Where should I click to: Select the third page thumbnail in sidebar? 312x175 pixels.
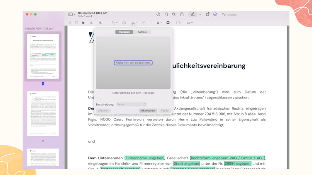[x=43, y=157]
